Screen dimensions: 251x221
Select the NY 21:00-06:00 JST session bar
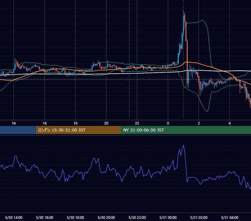point(186,130)
